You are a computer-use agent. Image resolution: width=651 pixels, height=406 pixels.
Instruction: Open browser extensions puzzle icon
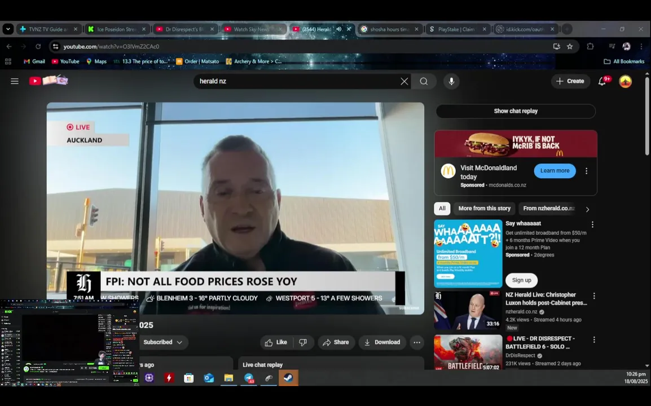[590, 46]
